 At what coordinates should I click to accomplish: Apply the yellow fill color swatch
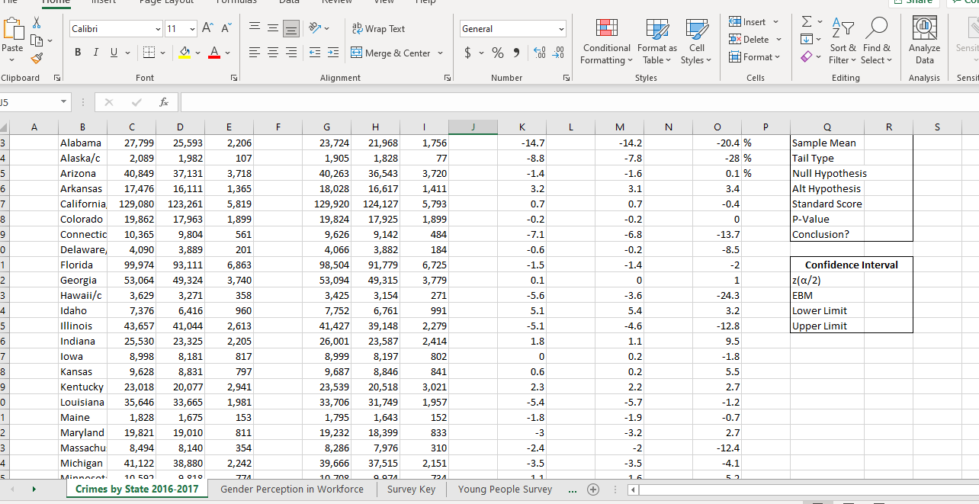tap(185, 53)
